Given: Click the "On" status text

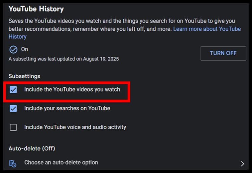Looking at the screenshot, I should 25,49.
